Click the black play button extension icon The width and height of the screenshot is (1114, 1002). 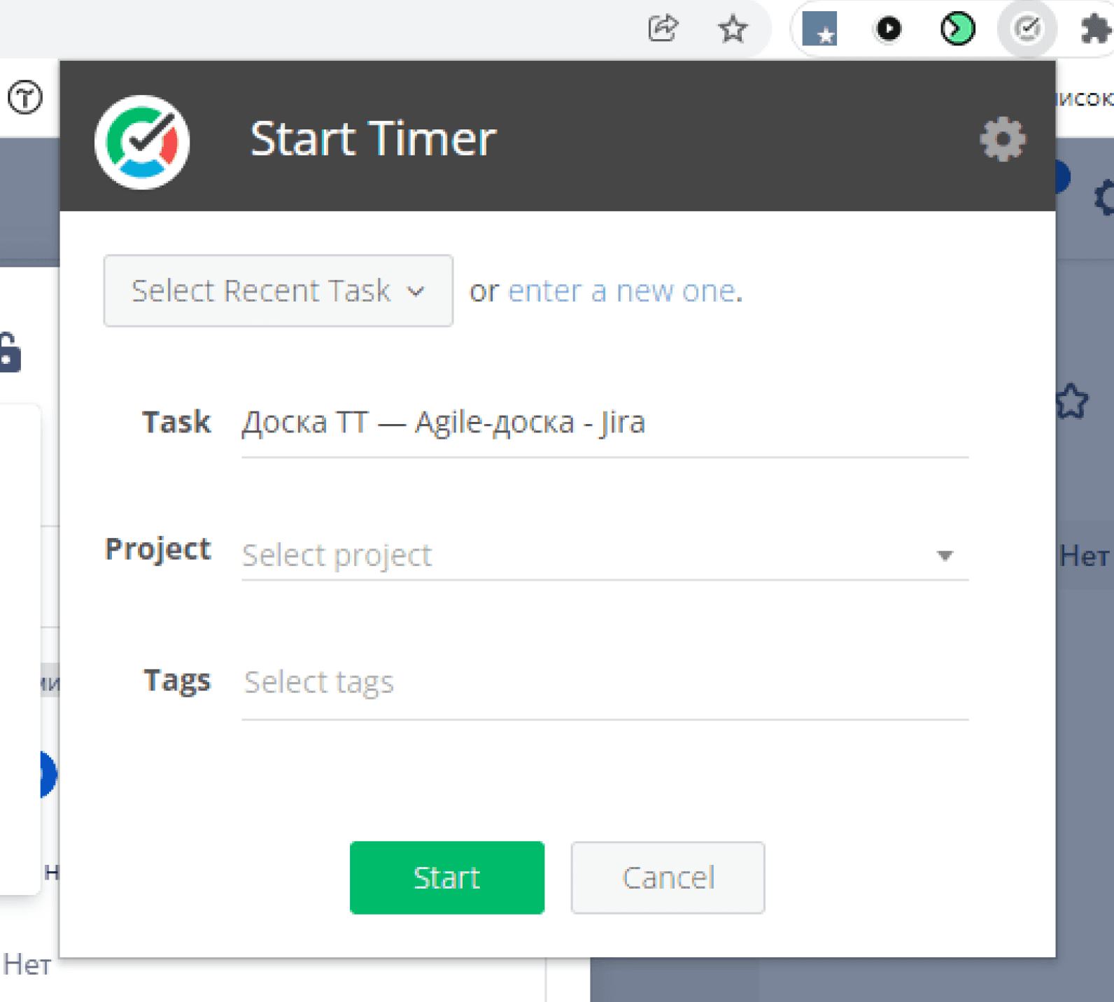click(889, 29)
